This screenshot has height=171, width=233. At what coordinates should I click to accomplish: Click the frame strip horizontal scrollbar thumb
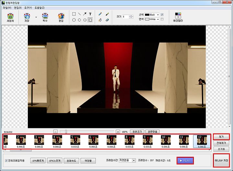[21, 150]
